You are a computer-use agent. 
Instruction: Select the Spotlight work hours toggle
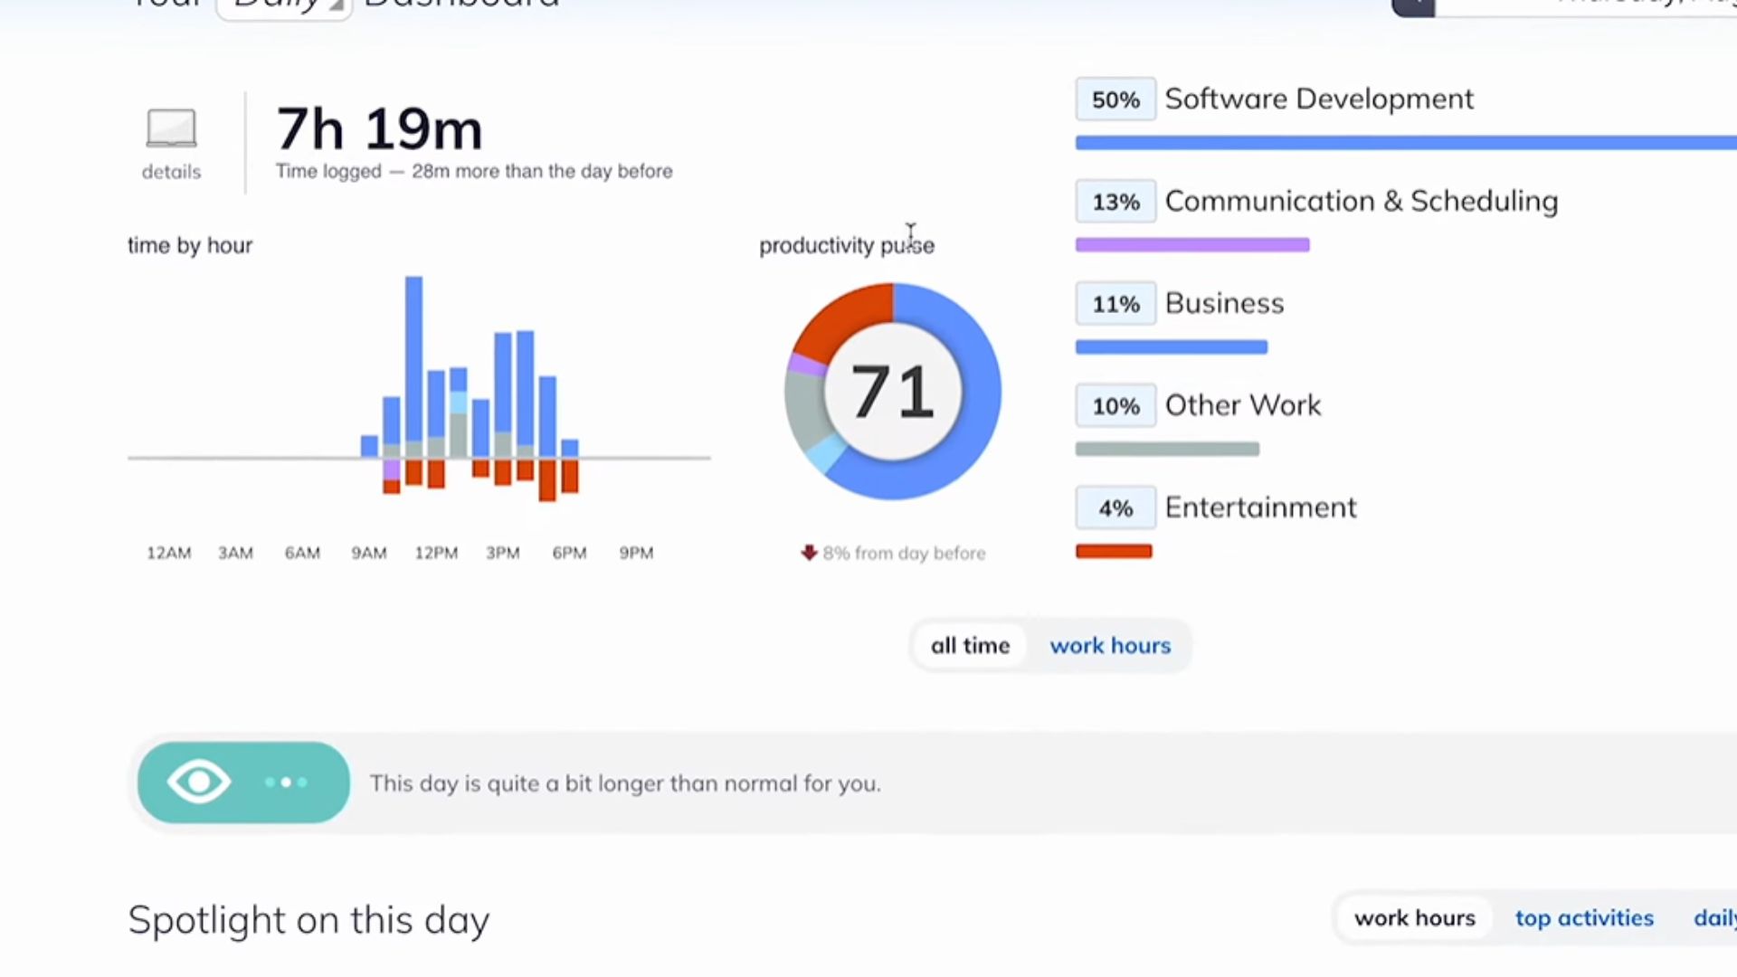click(1414, 918)
